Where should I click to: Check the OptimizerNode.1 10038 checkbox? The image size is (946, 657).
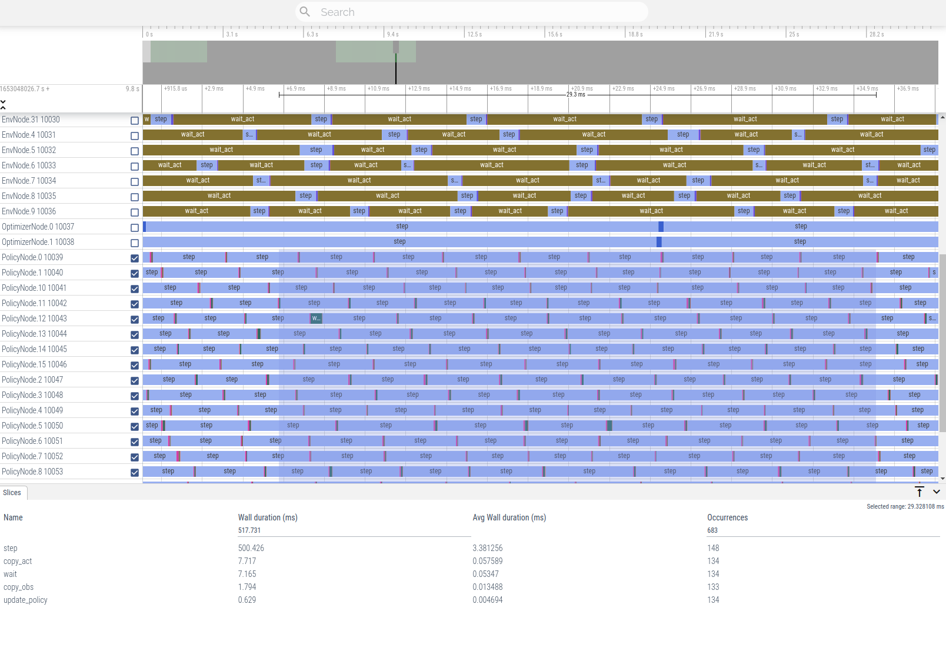click(135, 243)
